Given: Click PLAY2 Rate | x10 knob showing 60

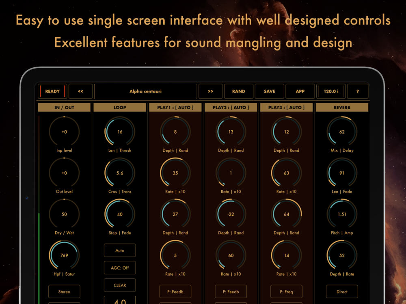Looking at the screenshot, I should click(231, 255).
